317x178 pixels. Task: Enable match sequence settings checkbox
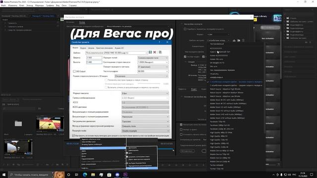click(185, 29)
